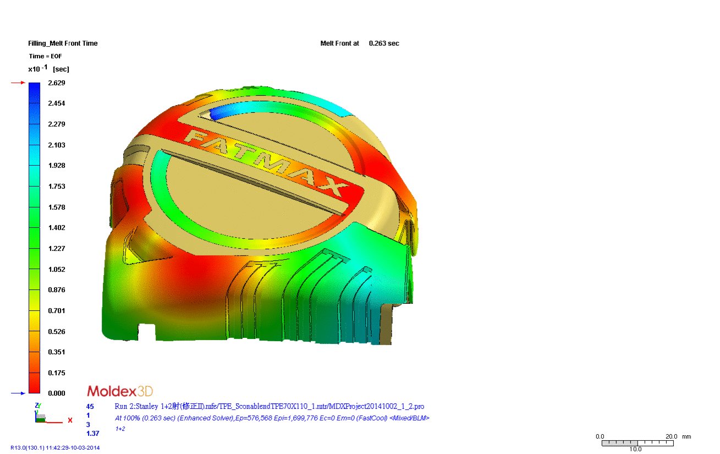
Task: Select the 1.578 legend value
Action: (57, 207)
